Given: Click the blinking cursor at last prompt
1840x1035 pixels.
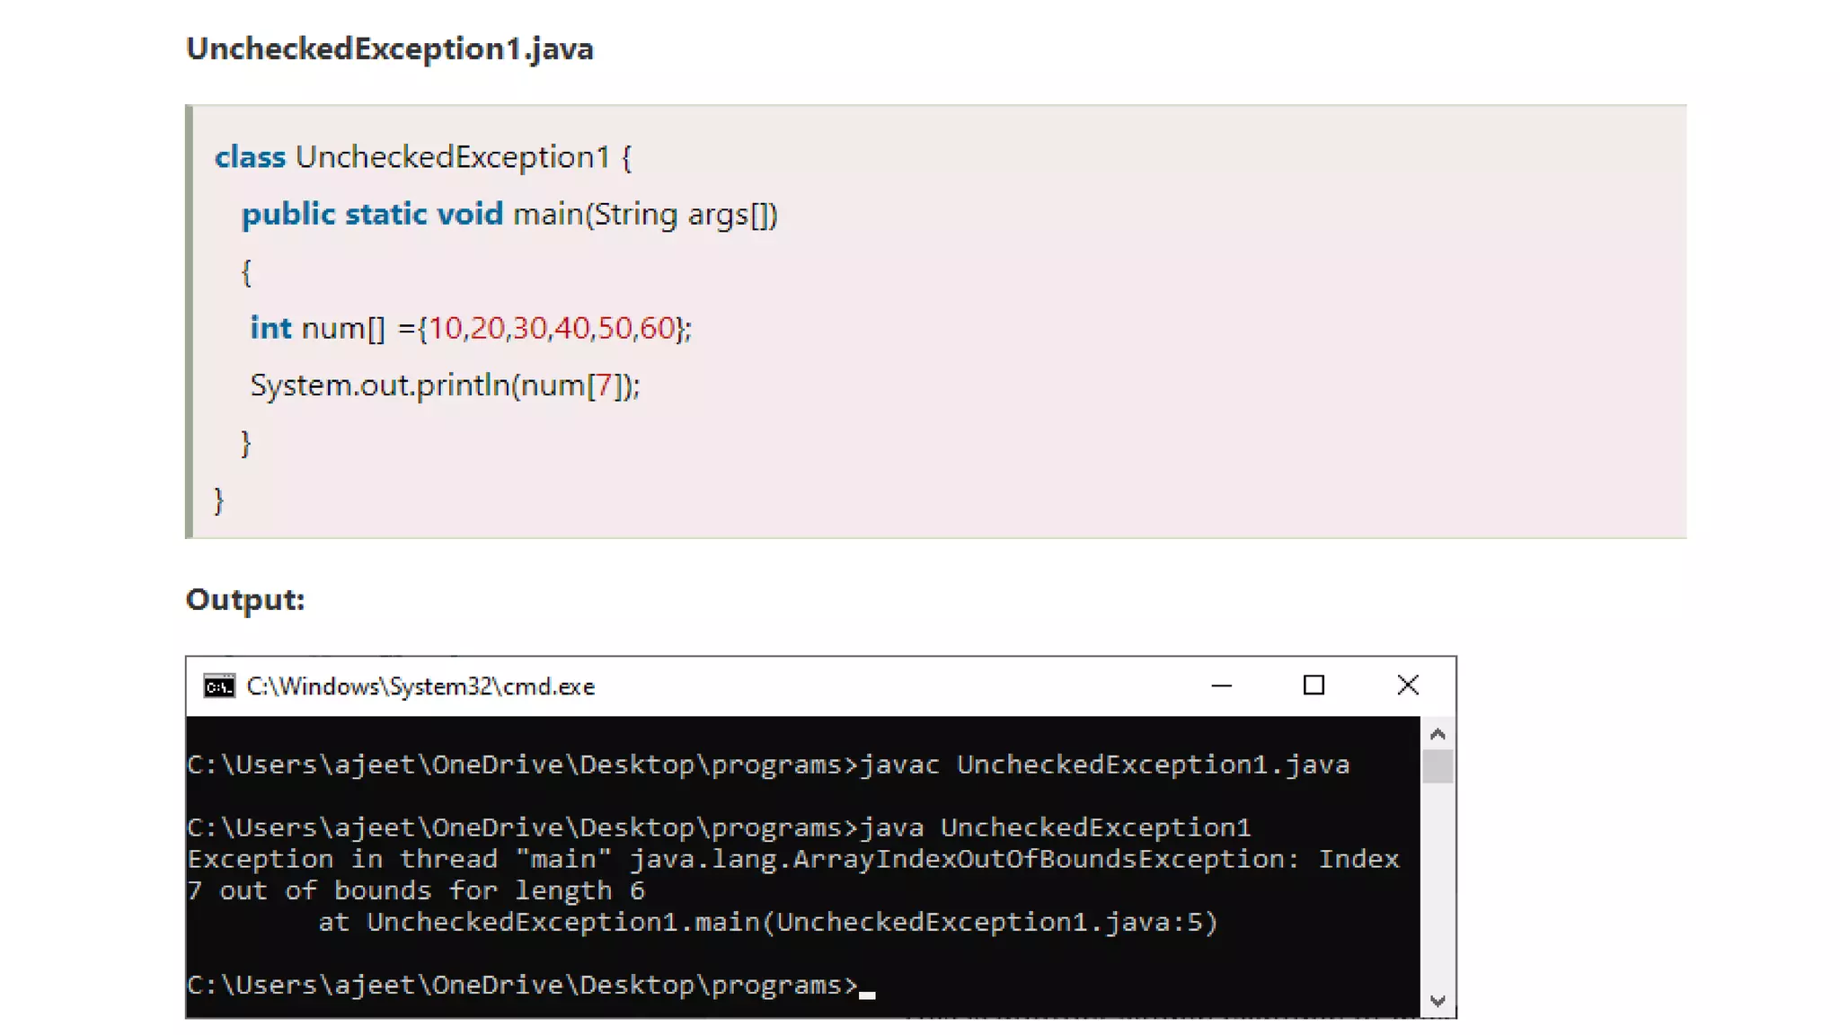Looking at the screenshot, I should tap(867, 994).
